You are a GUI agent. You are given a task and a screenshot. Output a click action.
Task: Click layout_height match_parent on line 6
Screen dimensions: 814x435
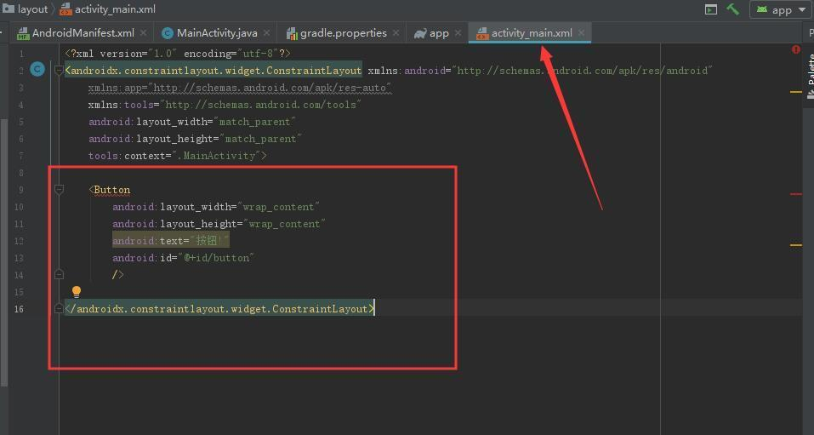pos(195,138)
